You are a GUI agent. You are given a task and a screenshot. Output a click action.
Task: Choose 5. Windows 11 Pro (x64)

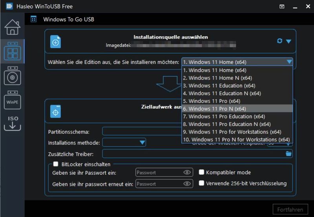tap(237, 101)
